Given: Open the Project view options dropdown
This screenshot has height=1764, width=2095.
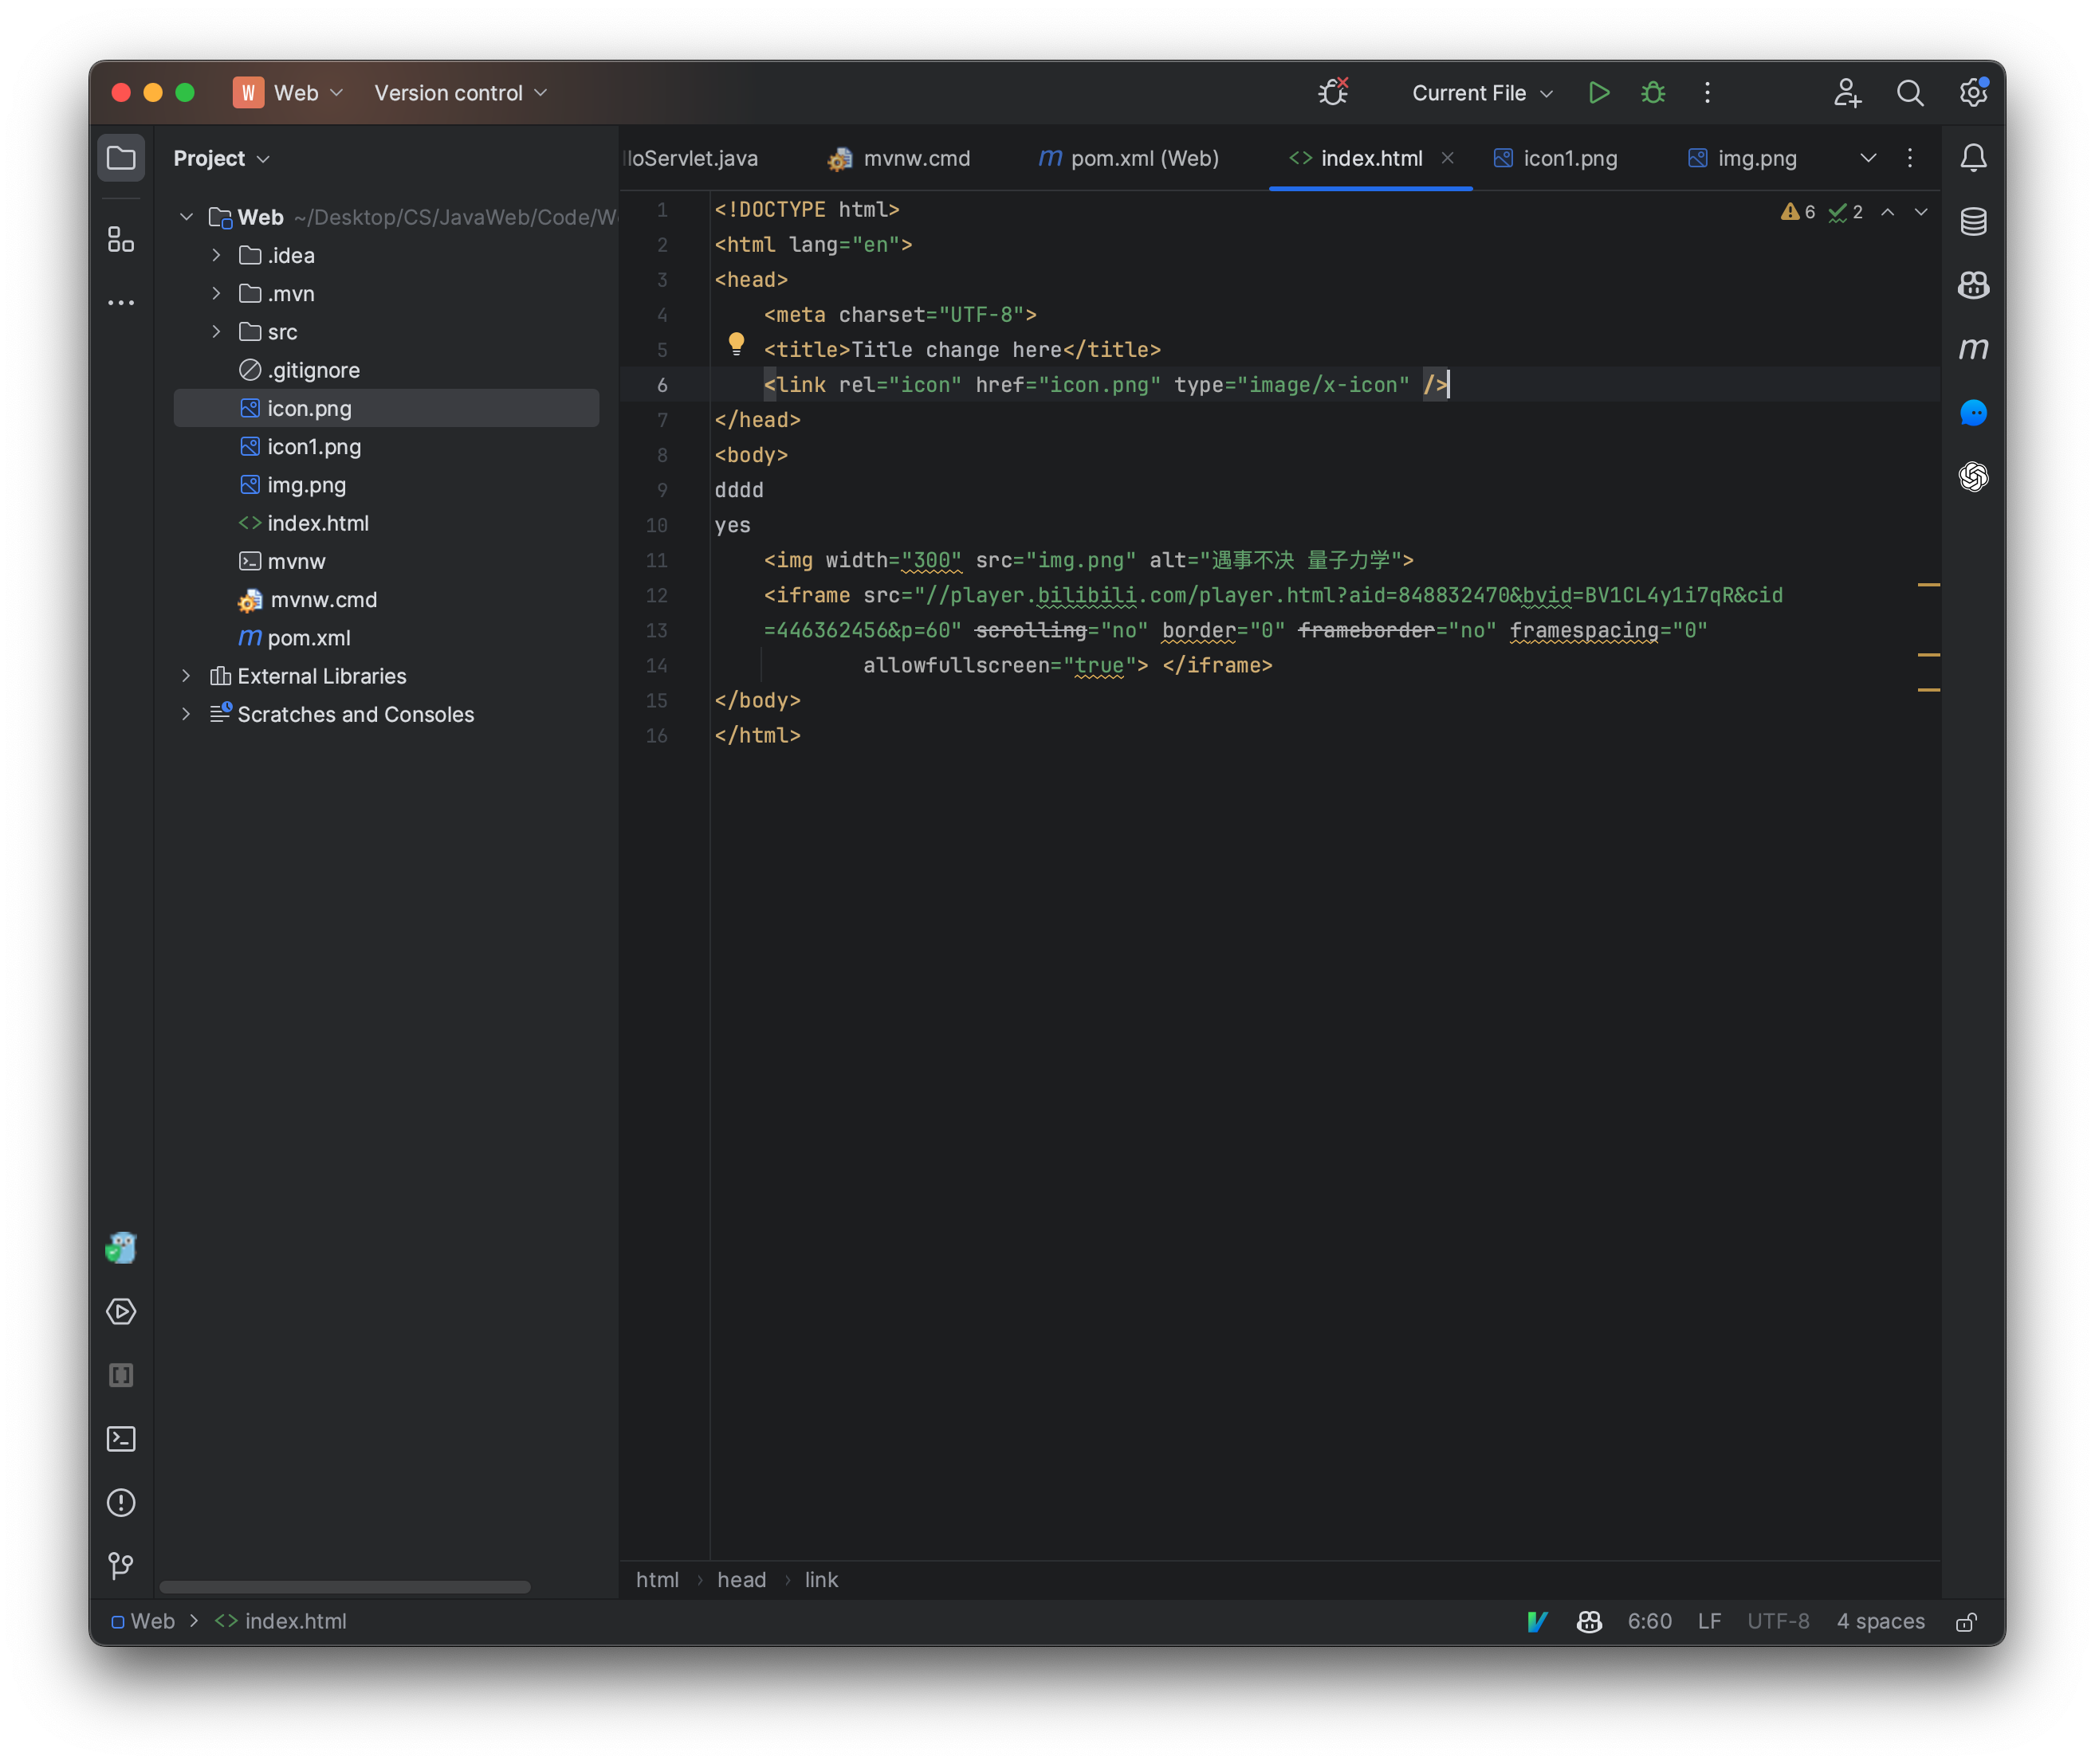Looking at the screenshot, I should (221, 158).
